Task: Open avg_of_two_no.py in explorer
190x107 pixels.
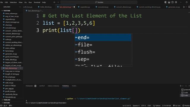Action: point(12,16)
